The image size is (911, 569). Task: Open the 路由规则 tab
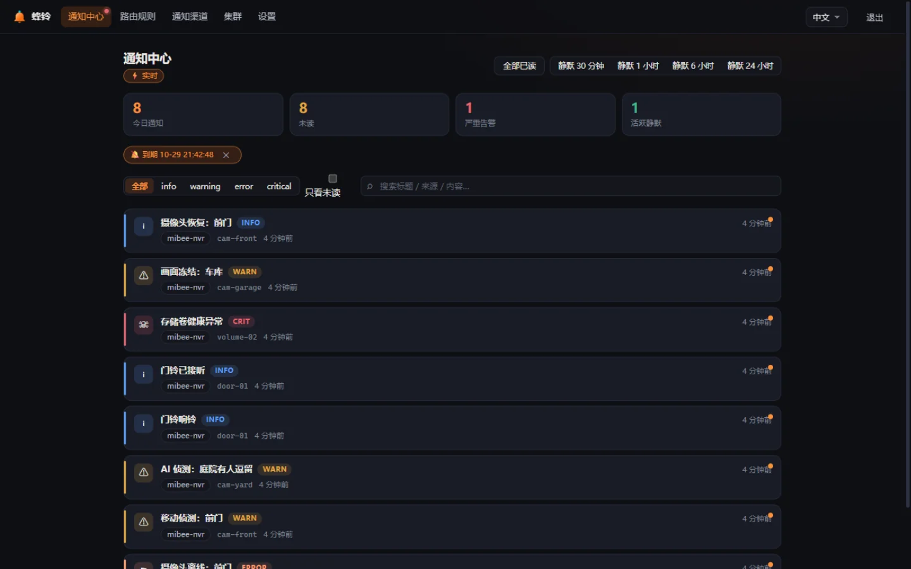pos(138,16)
